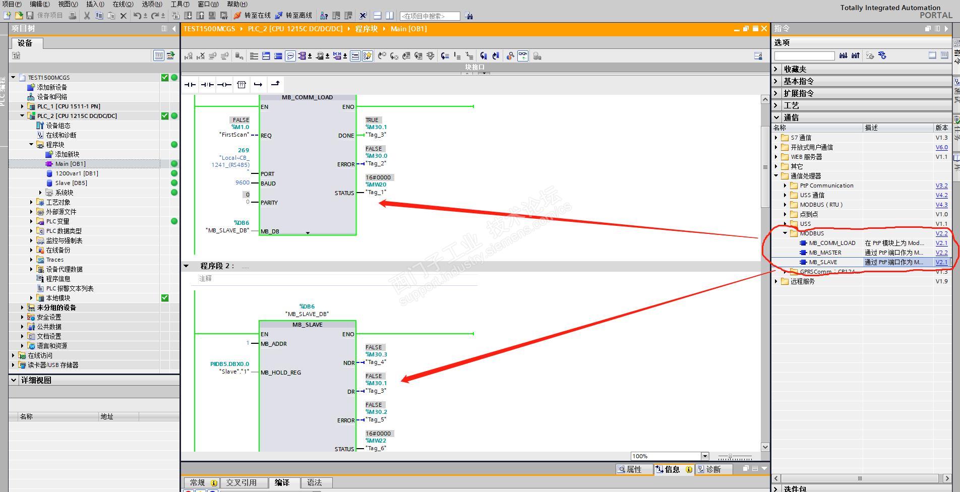Click the delete network icon in editor toolbar
The height and width of the screenshot is (492, 960).
pos(201,56)
